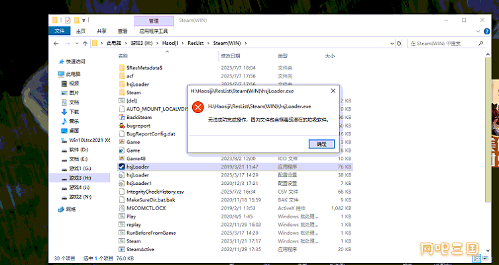Screen dimensions: 499x265
Task: Select MakeSureDir.bat.bak file icon
Action: [x=121, y=200]
